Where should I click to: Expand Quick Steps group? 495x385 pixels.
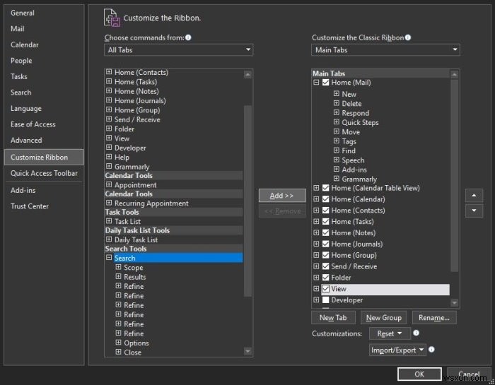tap(337, 122)
